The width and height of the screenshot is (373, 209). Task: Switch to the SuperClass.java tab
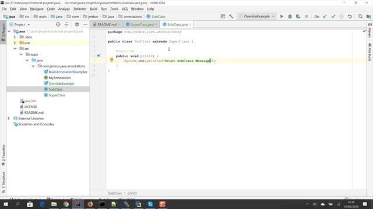pyautogui.click(x=142, y=24)
